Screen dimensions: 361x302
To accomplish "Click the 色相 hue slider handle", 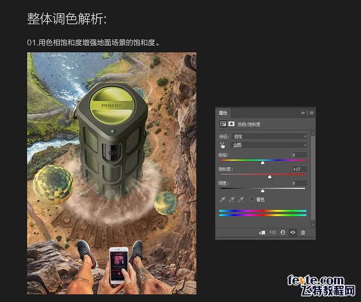I will [263, 163].
